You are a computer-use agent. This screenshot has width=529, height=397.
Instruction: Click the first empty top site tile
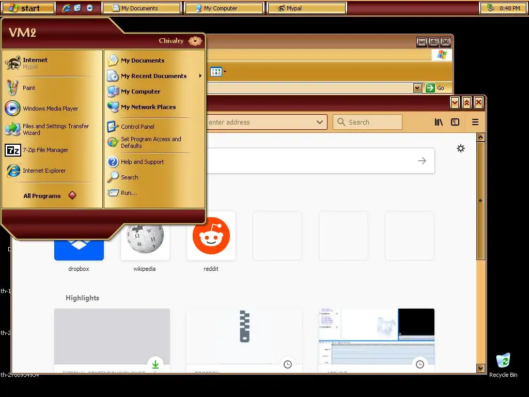point(277,236)
